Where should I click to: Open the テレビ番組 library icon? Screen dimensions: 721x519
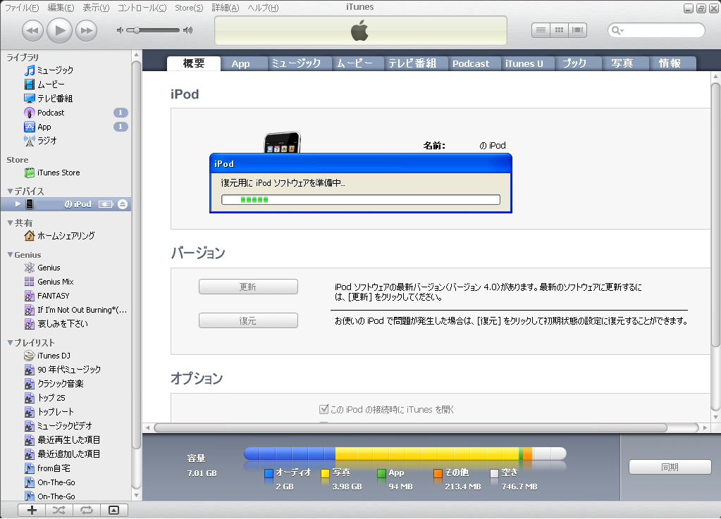tap(30, 99)
